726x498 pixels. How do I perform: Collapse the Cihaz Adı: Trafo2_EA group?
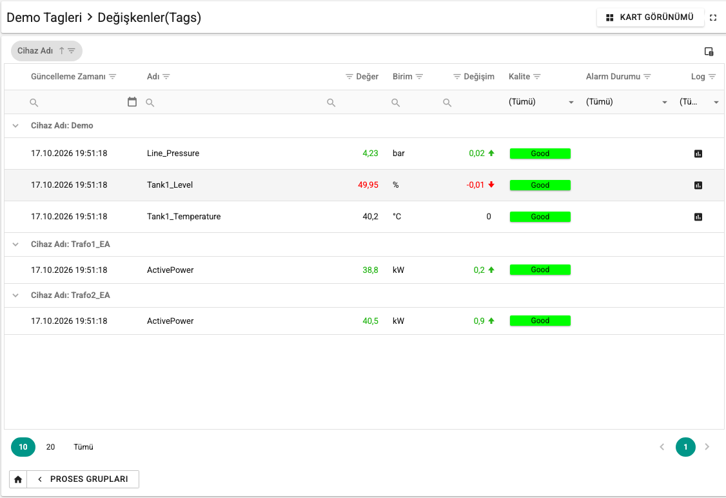click(x=15, y=295)
